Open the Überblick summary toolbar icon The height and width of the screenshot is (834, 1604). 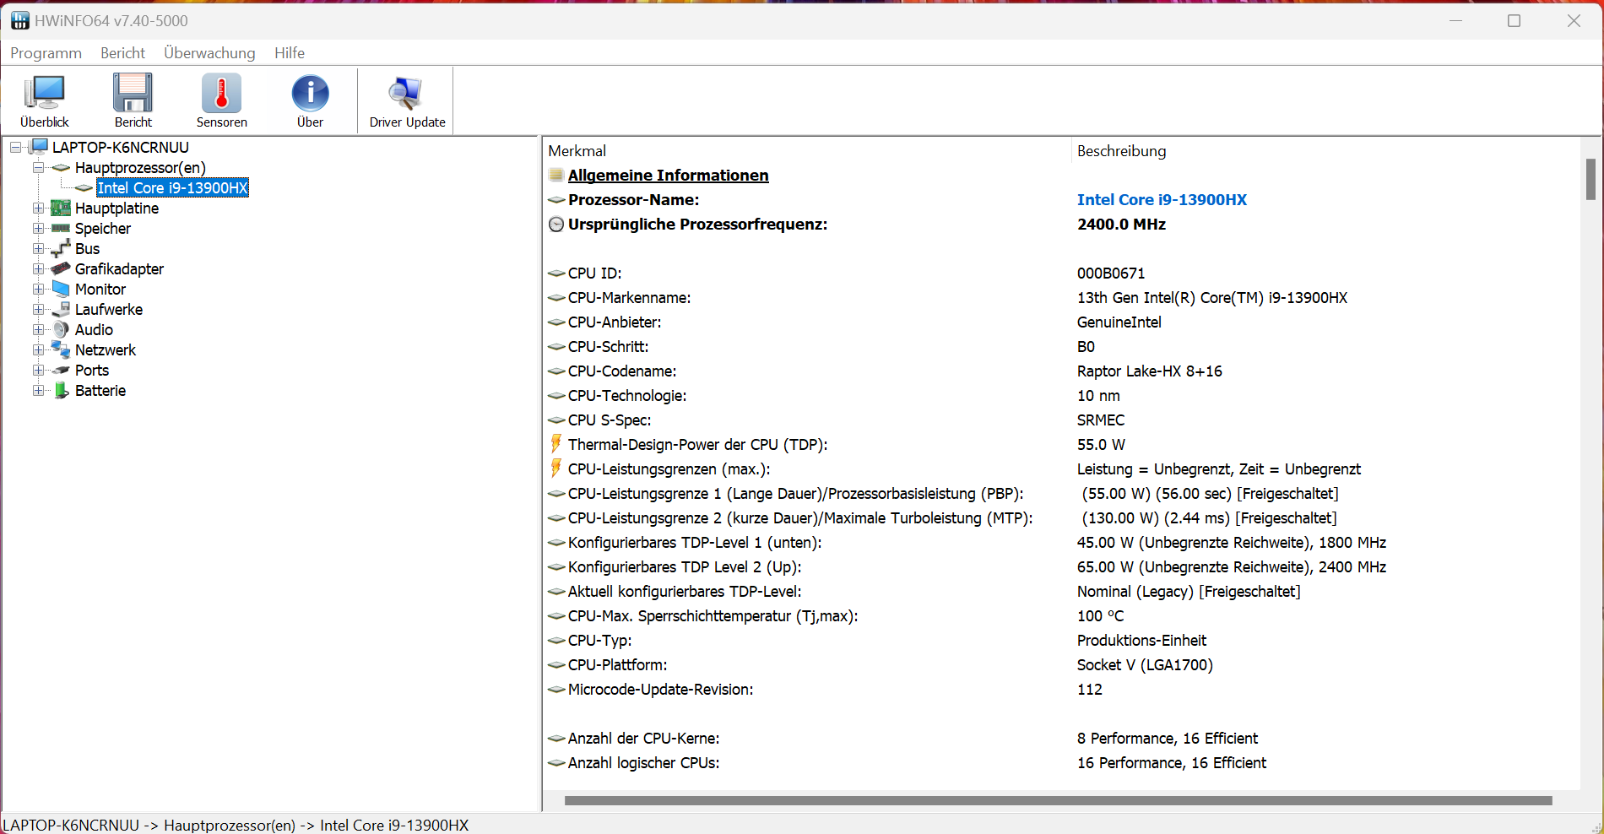tap(45, 94)
